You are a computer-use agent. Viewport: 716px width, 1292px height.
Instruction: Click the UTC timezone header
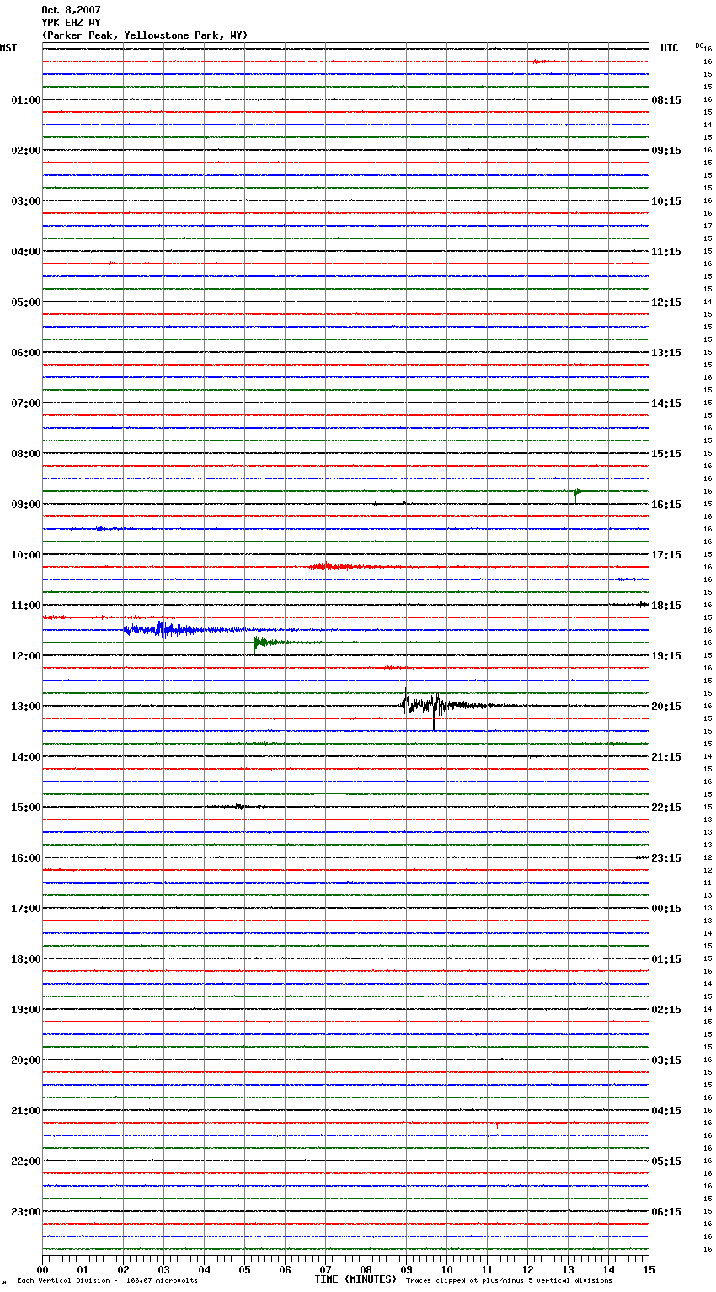pyautogui.click(x=670, y=48)
